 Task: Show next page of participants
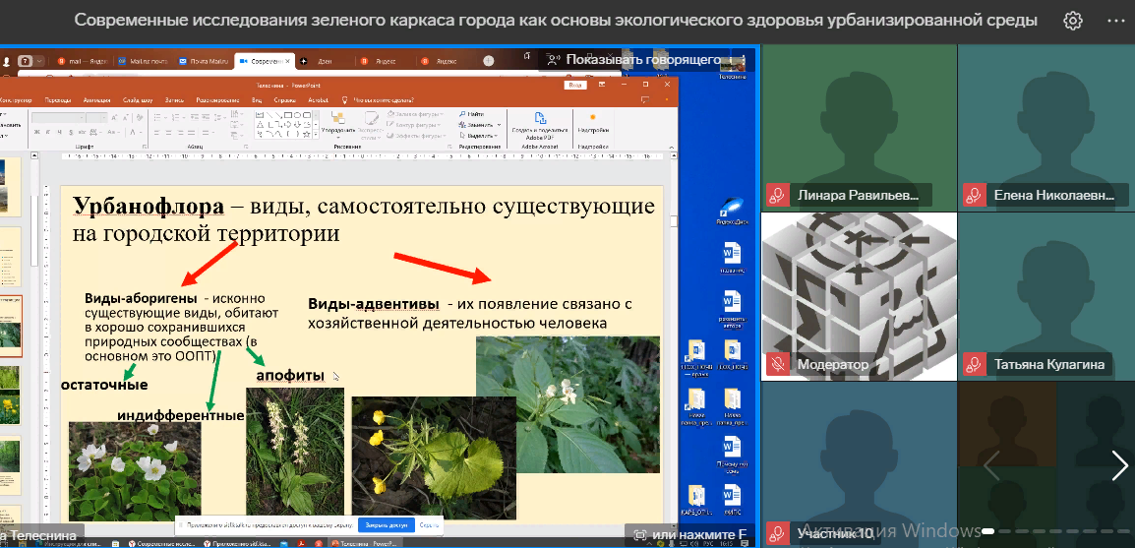pyautogui.click(x=1119, y=465)
